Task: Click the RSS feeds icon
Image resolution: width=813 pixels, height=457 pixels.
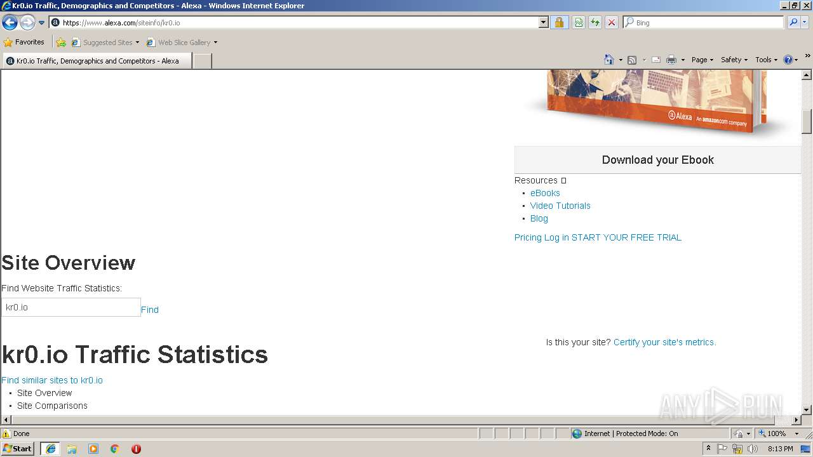Action: [x=632, y=60]
